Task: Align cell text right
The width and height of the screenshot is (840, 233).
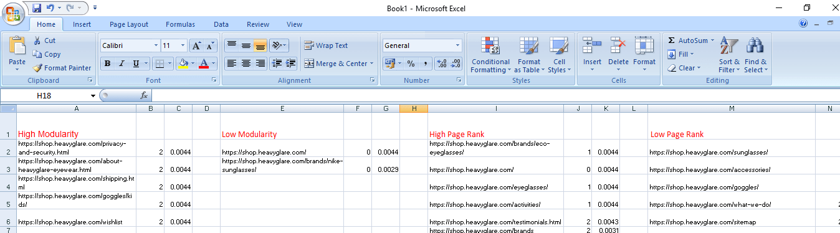Action: (x=260, y=64)
